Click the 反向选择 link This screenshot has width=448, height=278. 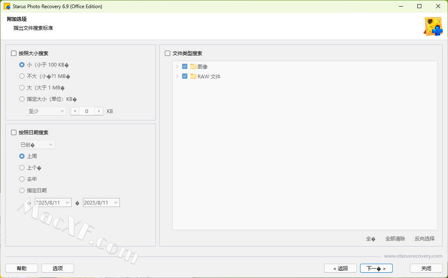tap(425, 239)
